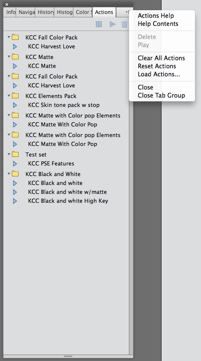This screenshot has width=201, height=361.
Task: Choose Help Contents from the menu
Action: (x=158, y=24)
